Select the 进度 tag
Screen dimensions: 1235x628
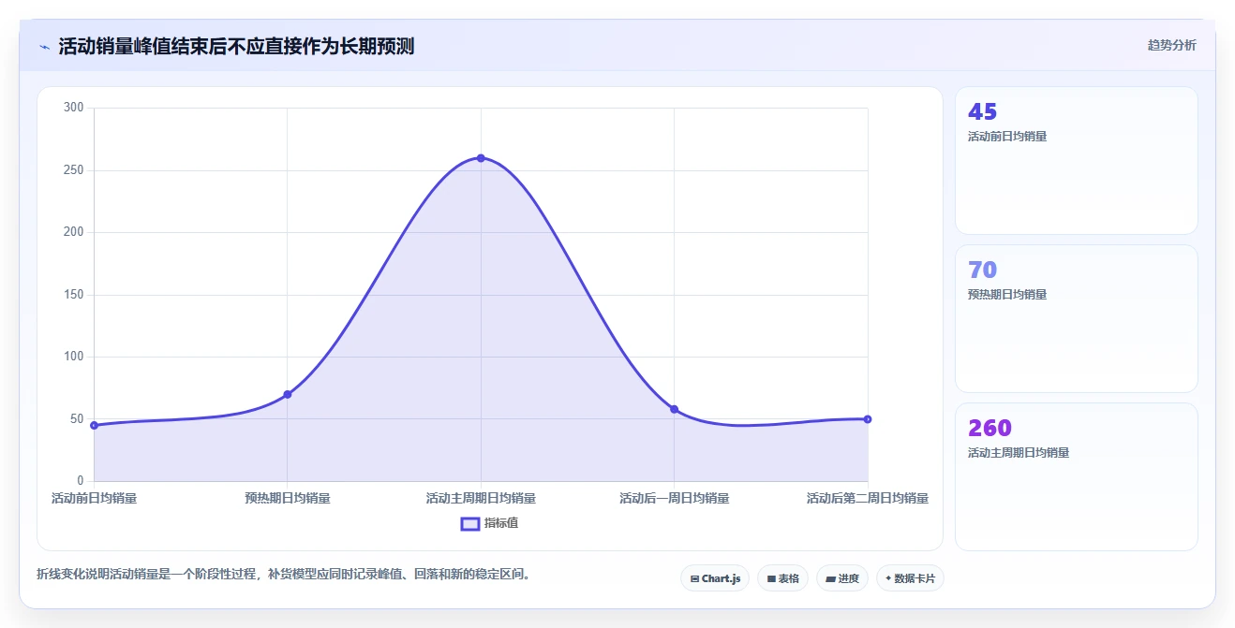click(842, 578)
